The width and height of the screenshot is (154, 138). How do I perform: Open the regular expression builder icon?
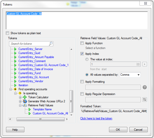pos(145,100)
